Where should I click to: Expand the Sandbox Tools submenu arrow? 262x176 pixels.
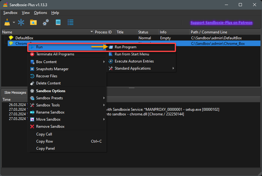point(104,105)
